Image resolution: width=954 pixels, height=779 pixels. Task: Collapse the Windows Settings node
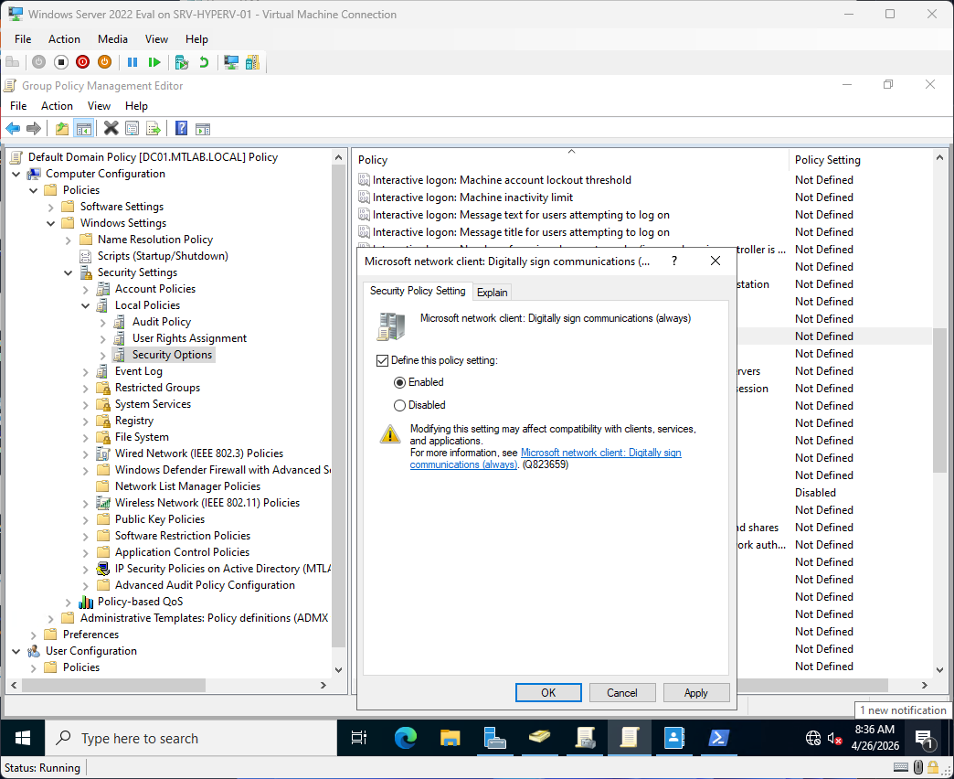[x=50, y=223]
